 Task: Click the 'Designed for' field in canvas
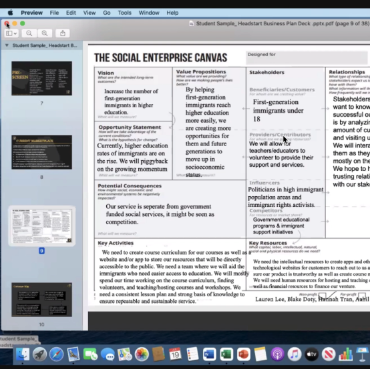[307, 58]
